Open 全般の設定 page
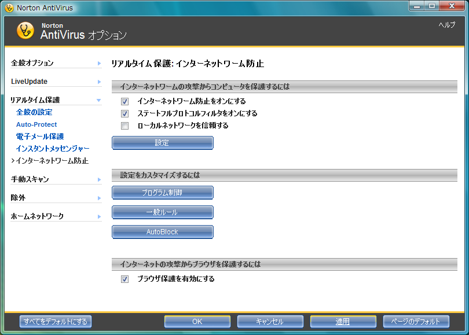Screen dimensions: 469x335 pyautogui.click(x=34, y=112)
